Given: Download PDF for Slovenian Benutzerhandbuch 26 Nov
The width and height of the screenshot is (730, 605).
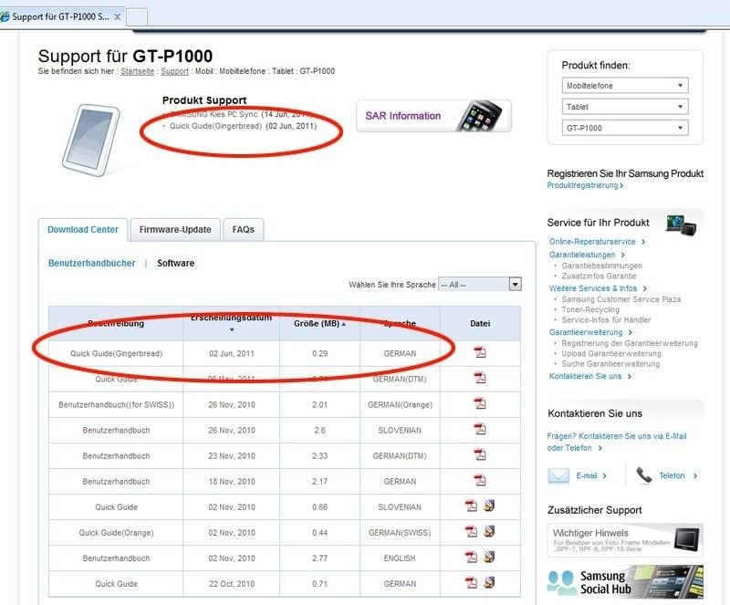Looking at the screenshot, I should 480,429.
